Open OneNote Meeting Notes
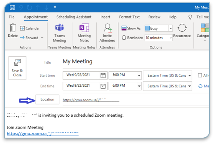The image size is (214, 144). pyautogui.click(x=84, y=33)
